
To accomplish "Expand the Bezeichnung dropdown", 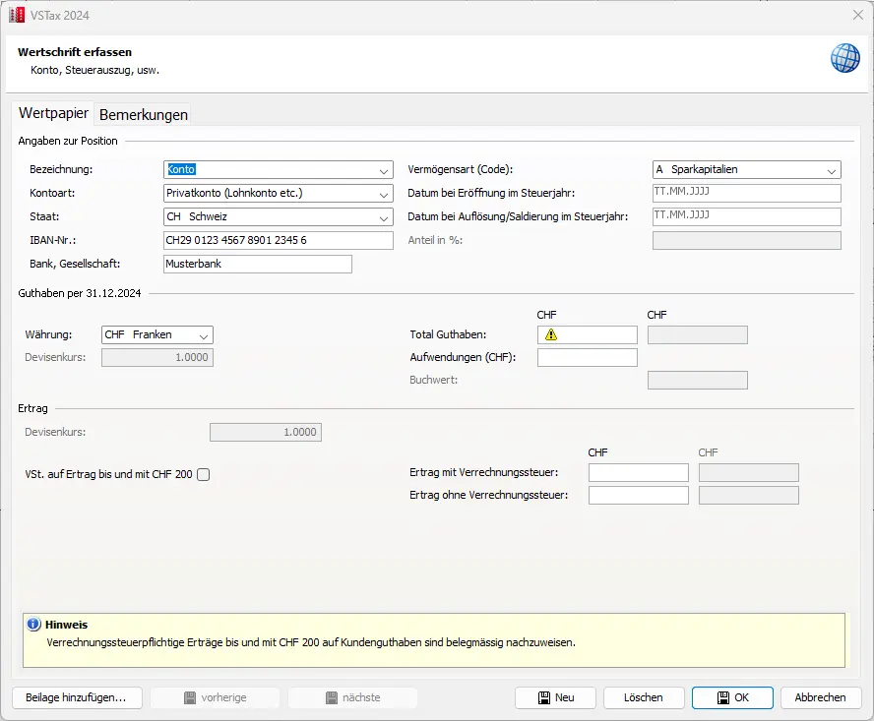I will pos(383,170).
